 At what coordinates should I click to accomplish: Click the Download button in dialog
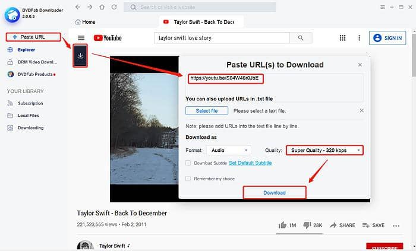(x=275, y=193)
